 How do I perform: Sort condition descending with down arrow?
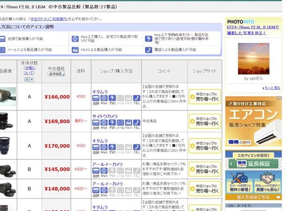(32, 79)
